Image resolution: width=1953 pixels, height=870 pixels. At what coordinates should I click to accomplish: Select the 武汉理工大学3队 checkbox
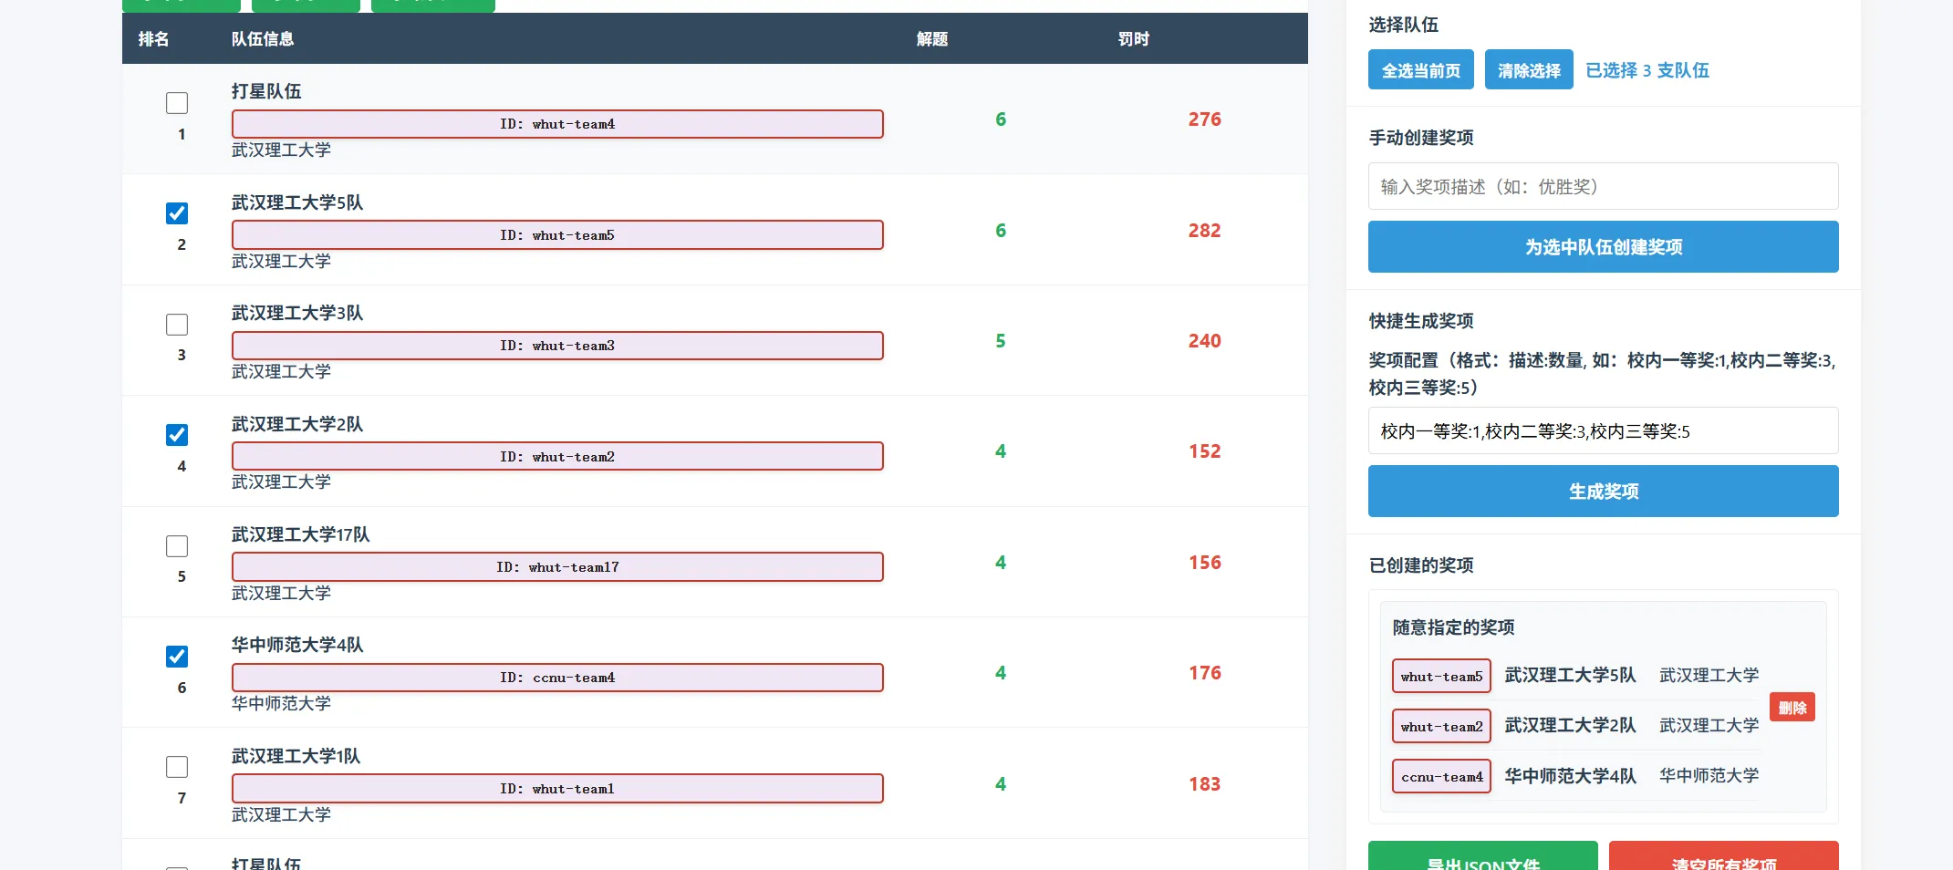coord(177,325)
